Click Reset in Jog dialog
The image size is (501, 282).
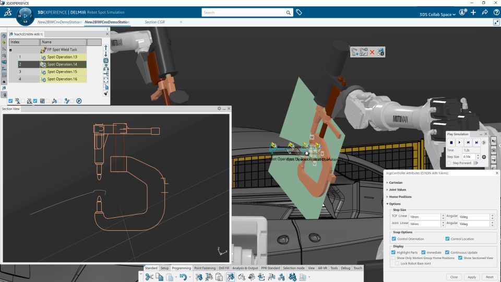(490, 277)
